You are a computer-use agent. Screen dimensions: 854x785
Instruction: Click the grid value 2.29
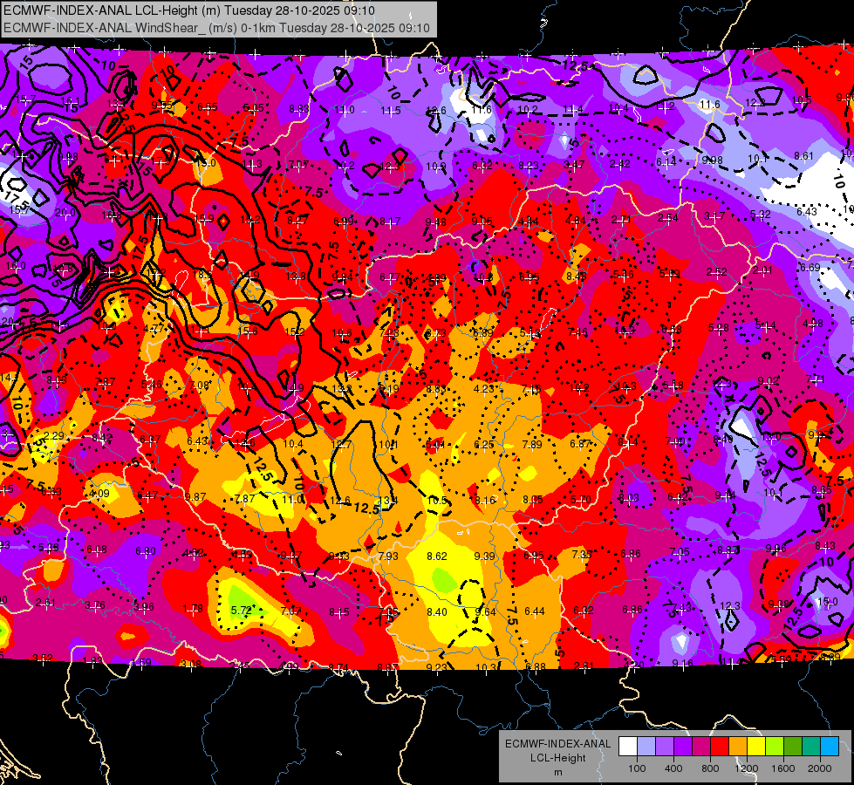[54, 436]
